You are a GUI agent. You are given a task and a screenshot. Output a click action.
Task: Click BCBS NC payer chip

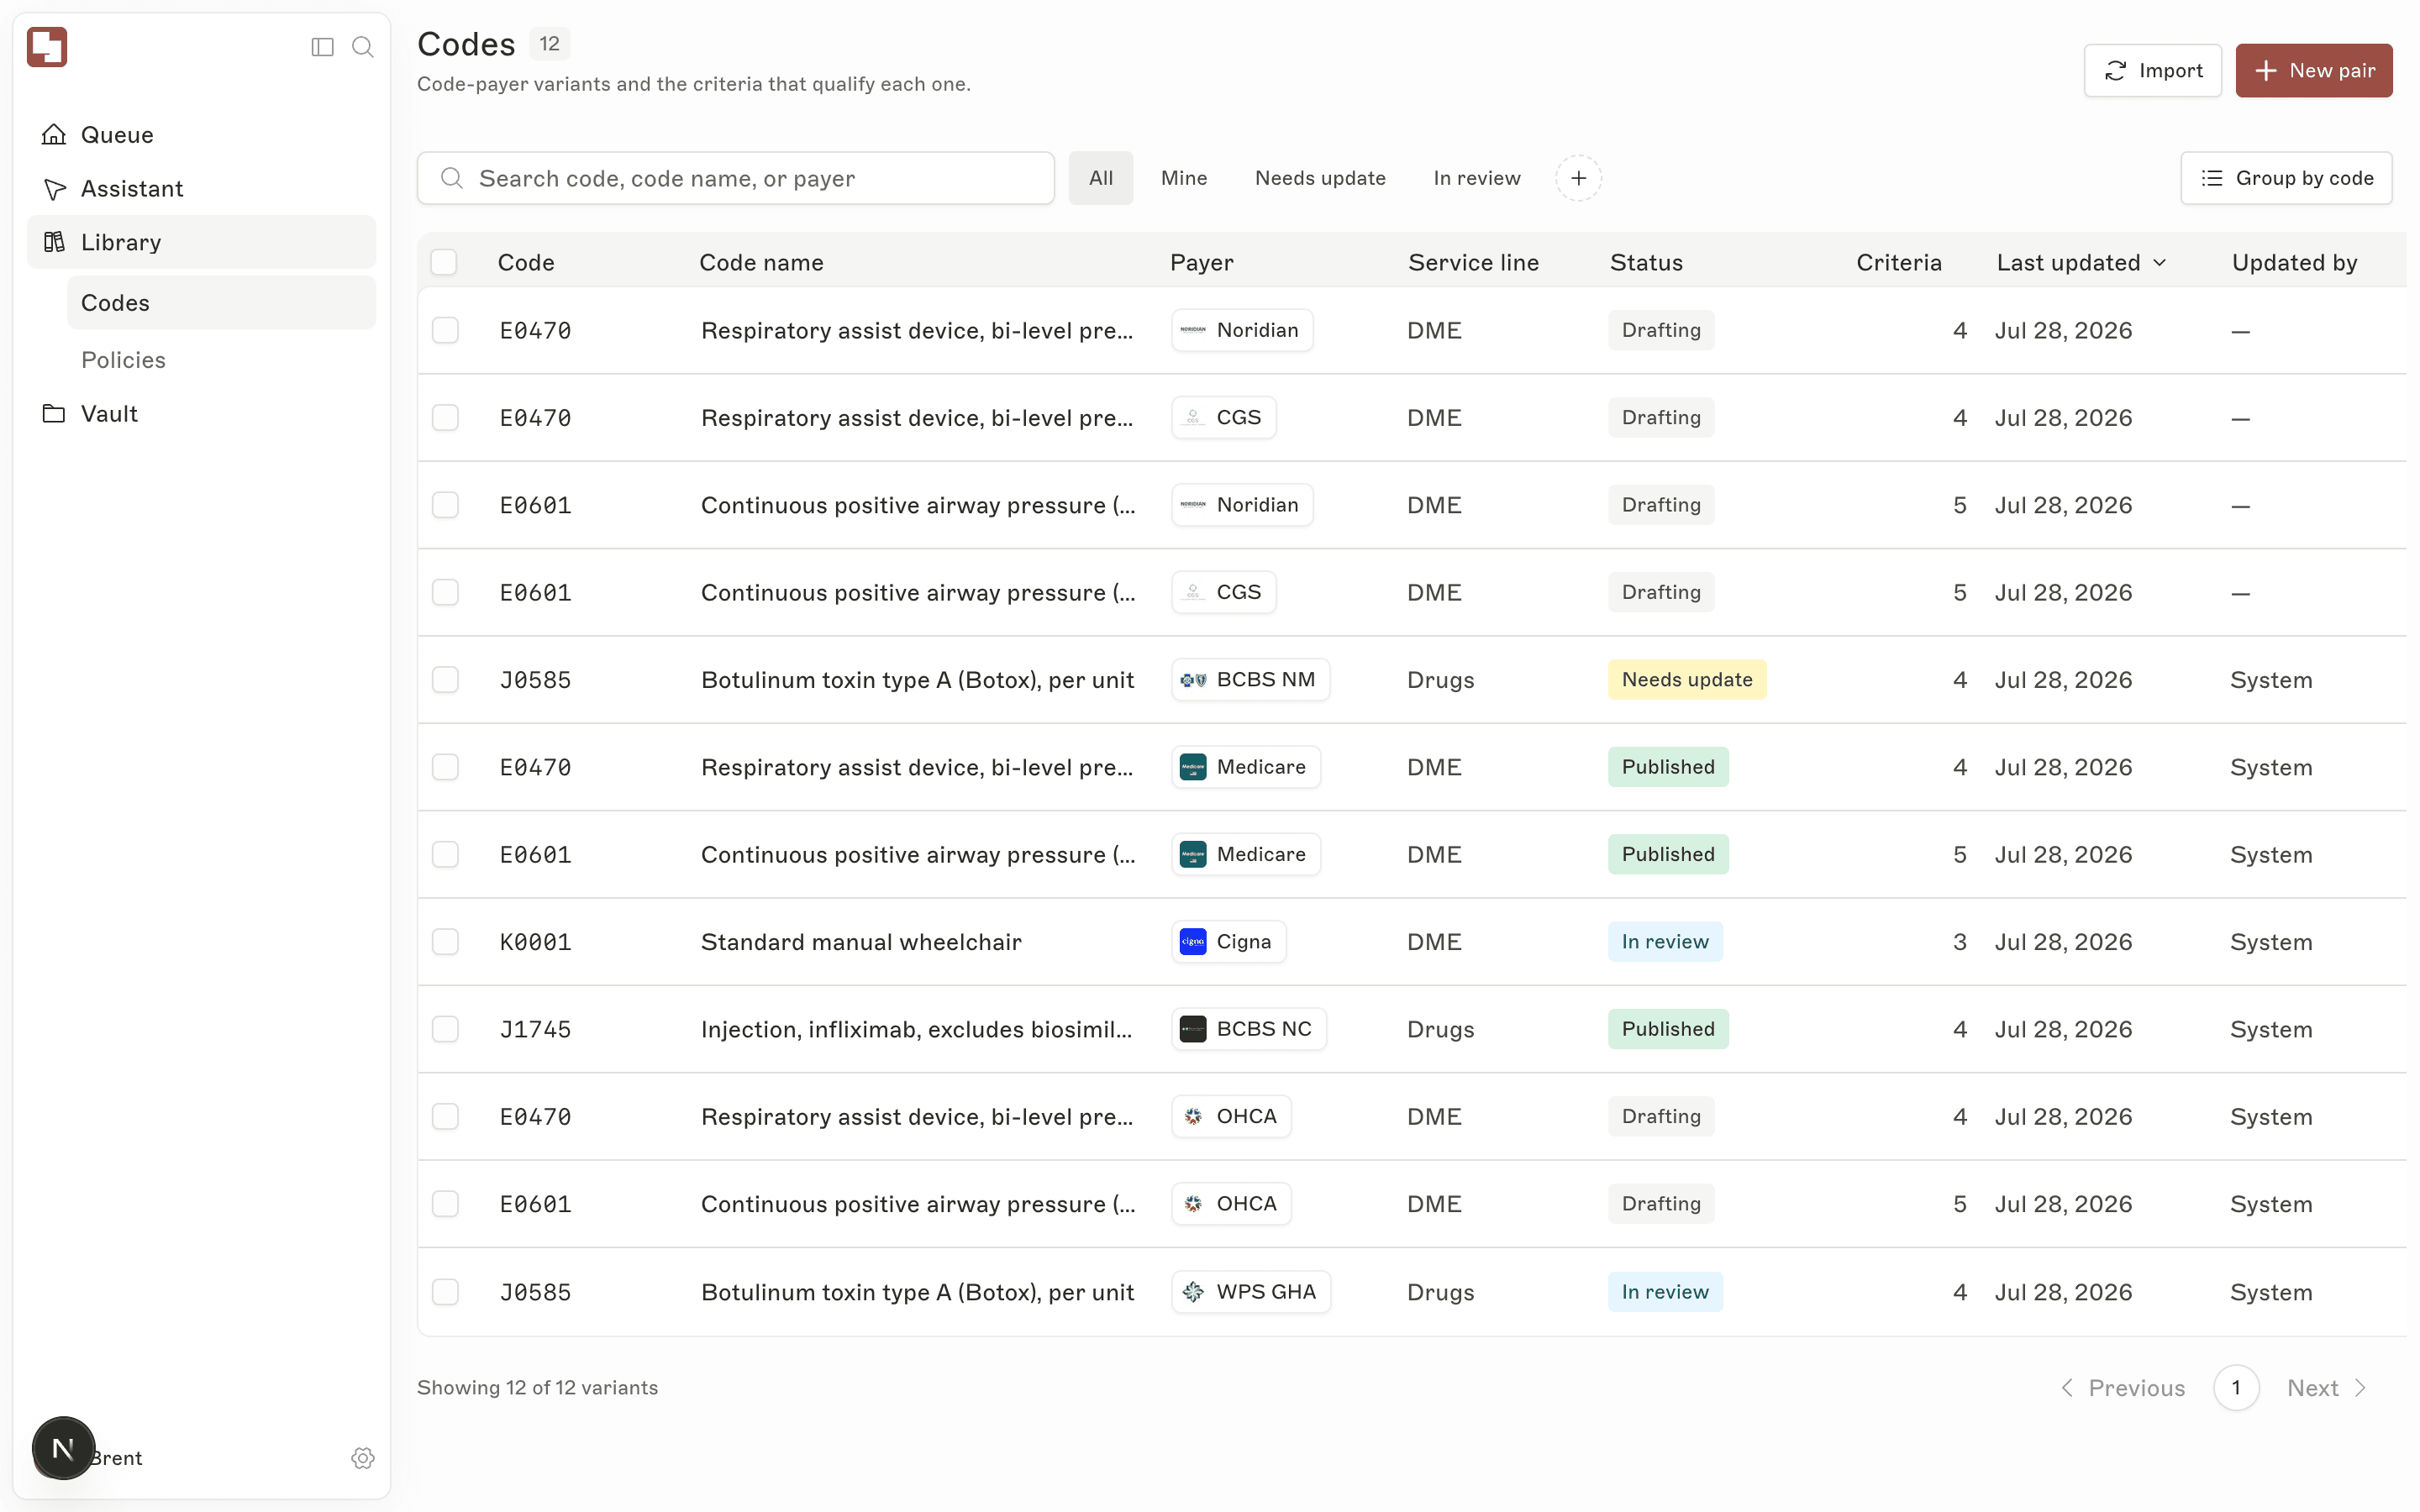(1249, 1029)
